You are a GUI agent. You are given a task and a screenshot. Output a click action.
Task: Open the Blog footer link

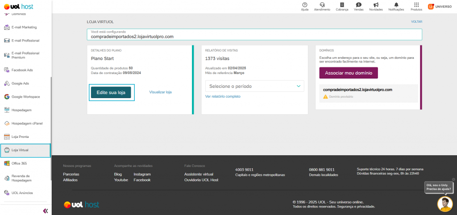118,174
